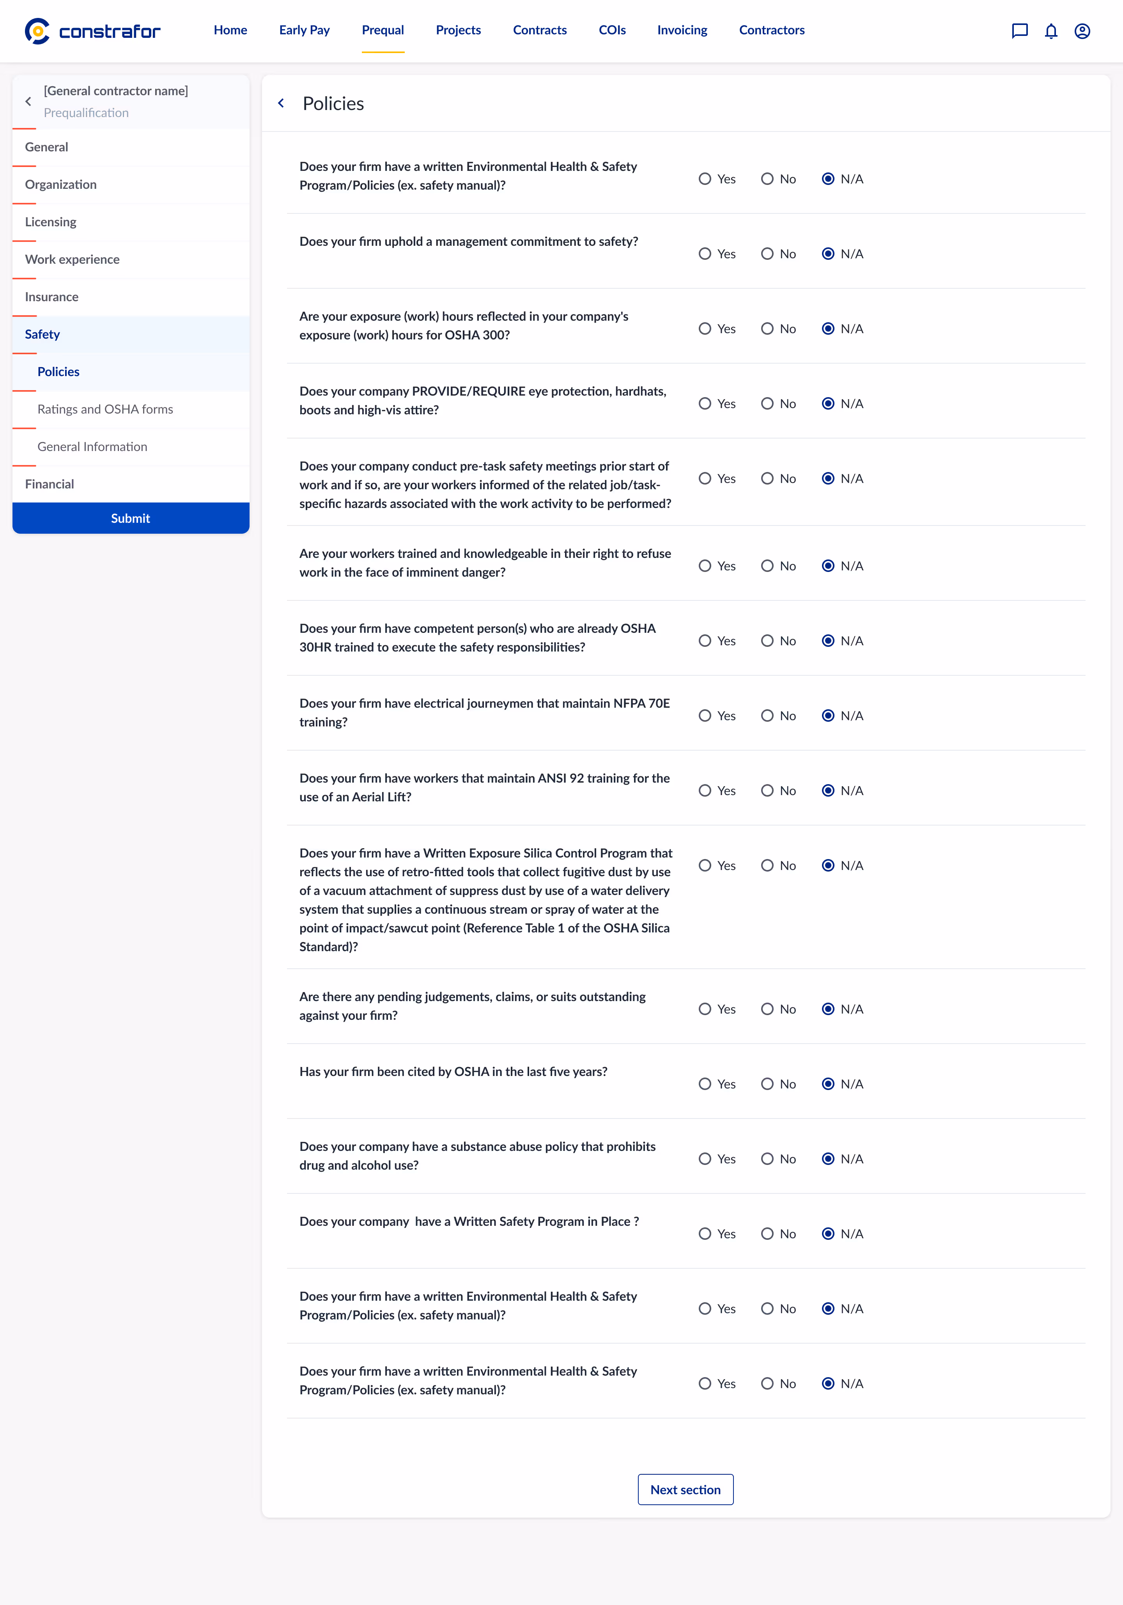The height and width of the screenshot is (1605, 1123).
Task: Select Yes for ANSI 92 Aerial Lift training
Action: (705, 791)
